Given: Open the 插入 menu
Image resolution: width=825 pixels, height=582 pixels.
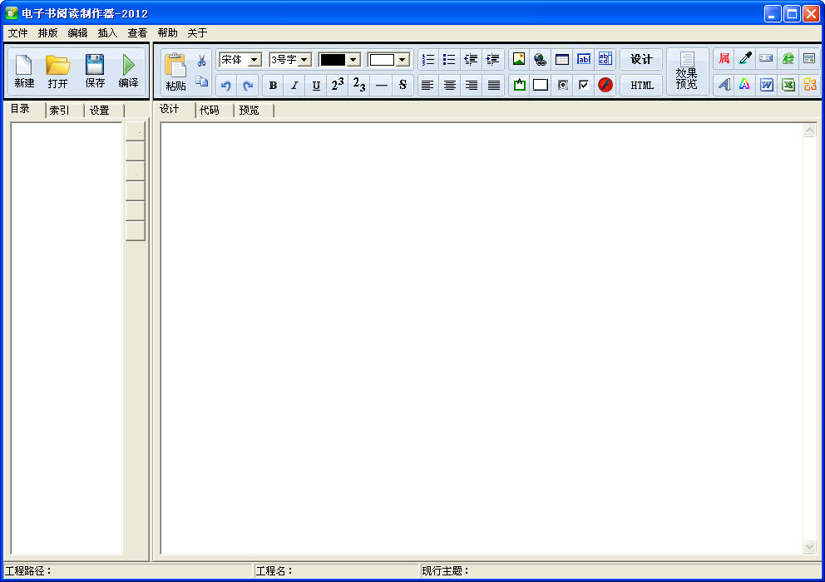Looking at the screenshot, I should click(x=108, y=32).
